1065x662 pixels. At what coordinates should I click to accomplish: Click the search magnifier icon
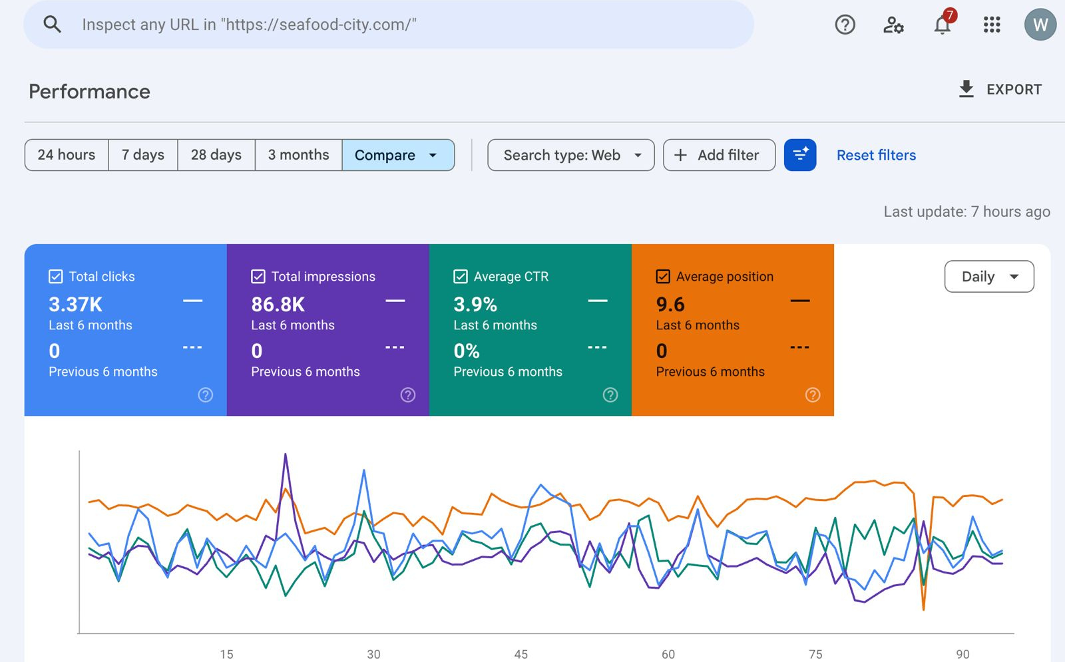(52, 25)
